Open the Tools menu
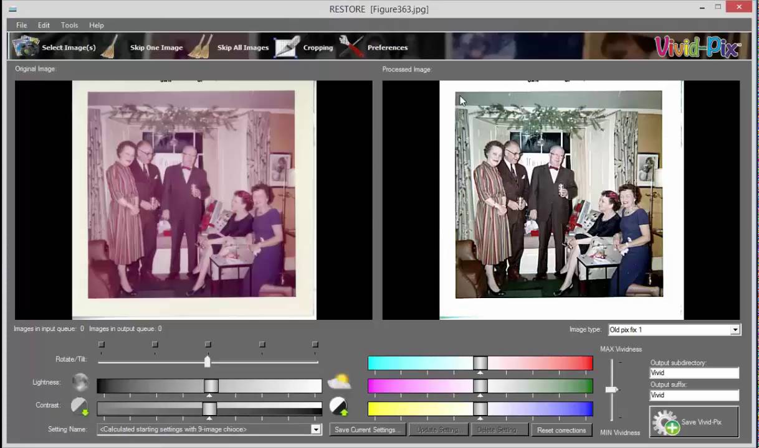 click(x=69, y=25)
